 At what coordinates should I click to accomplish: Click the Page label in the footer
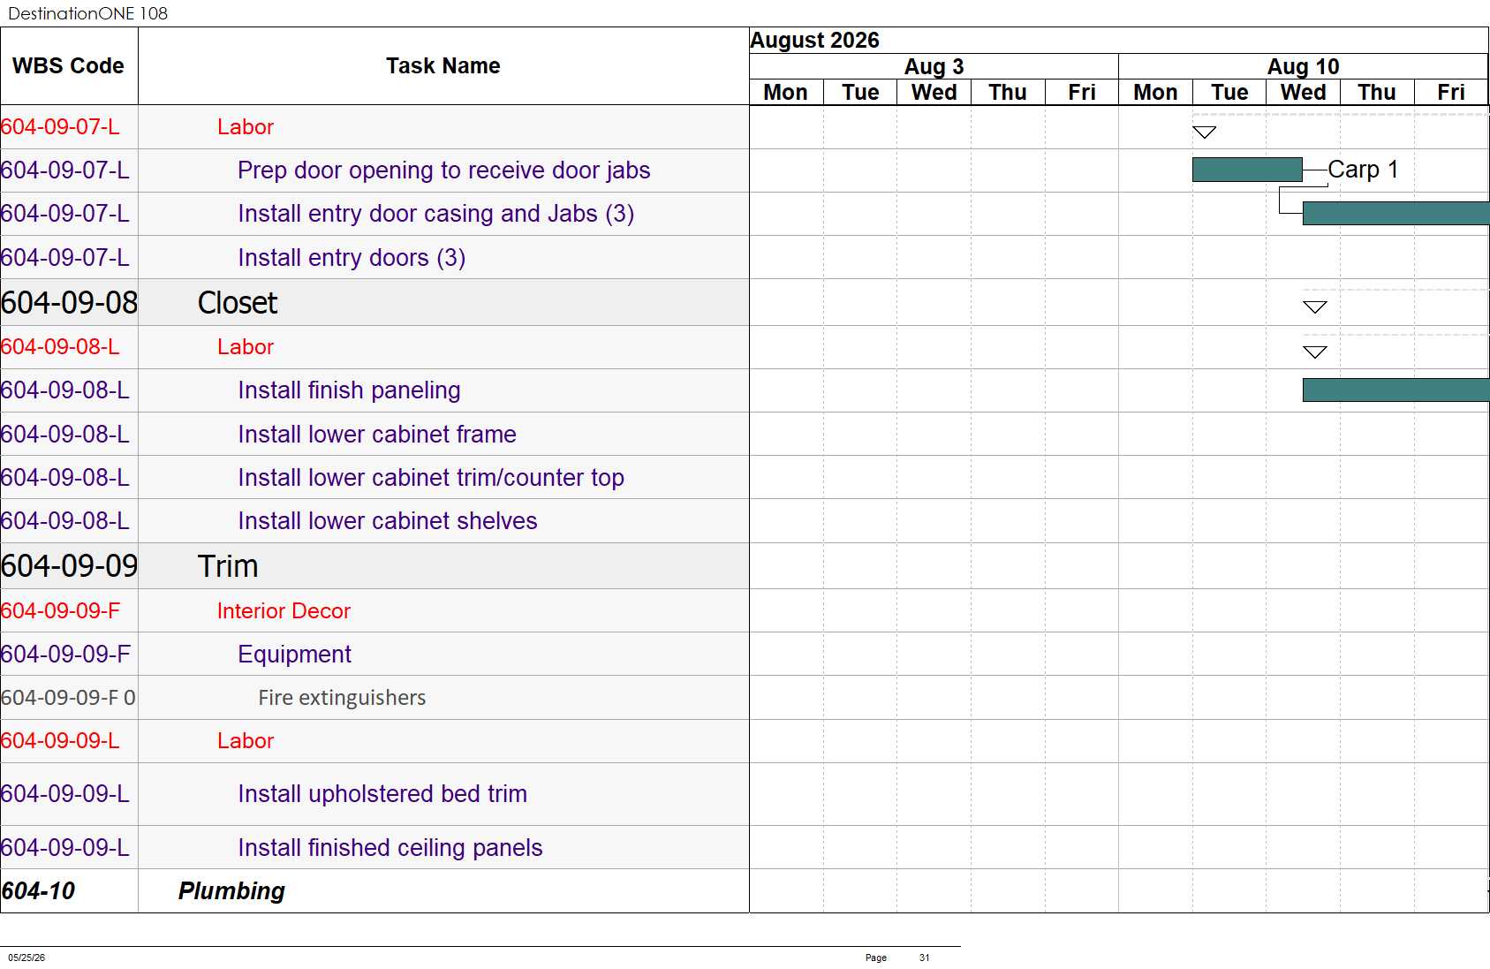pos(875,958)
